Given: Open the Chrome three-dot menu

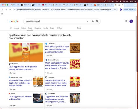Looking at the screenshot, I should (x=135, y=10).
